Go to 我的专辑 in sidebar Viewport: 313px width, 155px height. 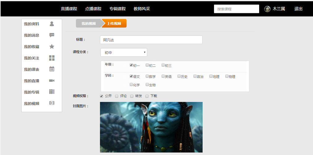[x=32, y=92]
